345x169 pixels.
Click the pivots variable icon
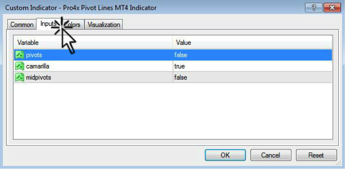click(x=19, y=55)
